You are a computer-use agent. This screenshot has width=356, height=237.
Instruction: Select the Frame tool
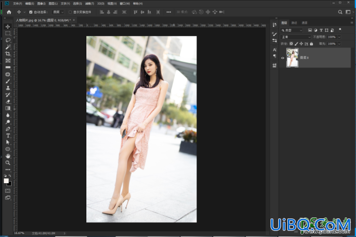8,60
